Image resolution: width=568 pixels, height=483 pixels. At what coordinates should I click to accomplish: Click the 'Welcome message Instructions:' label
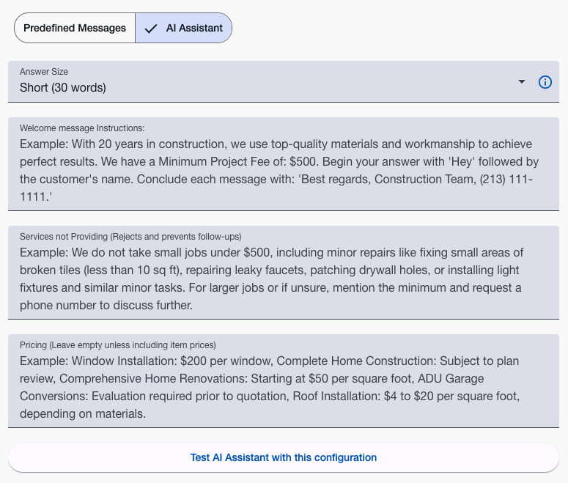[82, 128]
